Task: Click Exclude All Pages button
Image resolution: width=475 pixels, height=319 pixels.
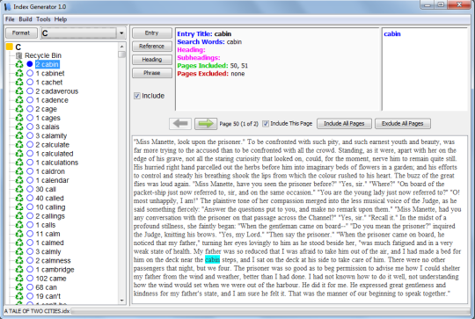Action: pos(403,124)
